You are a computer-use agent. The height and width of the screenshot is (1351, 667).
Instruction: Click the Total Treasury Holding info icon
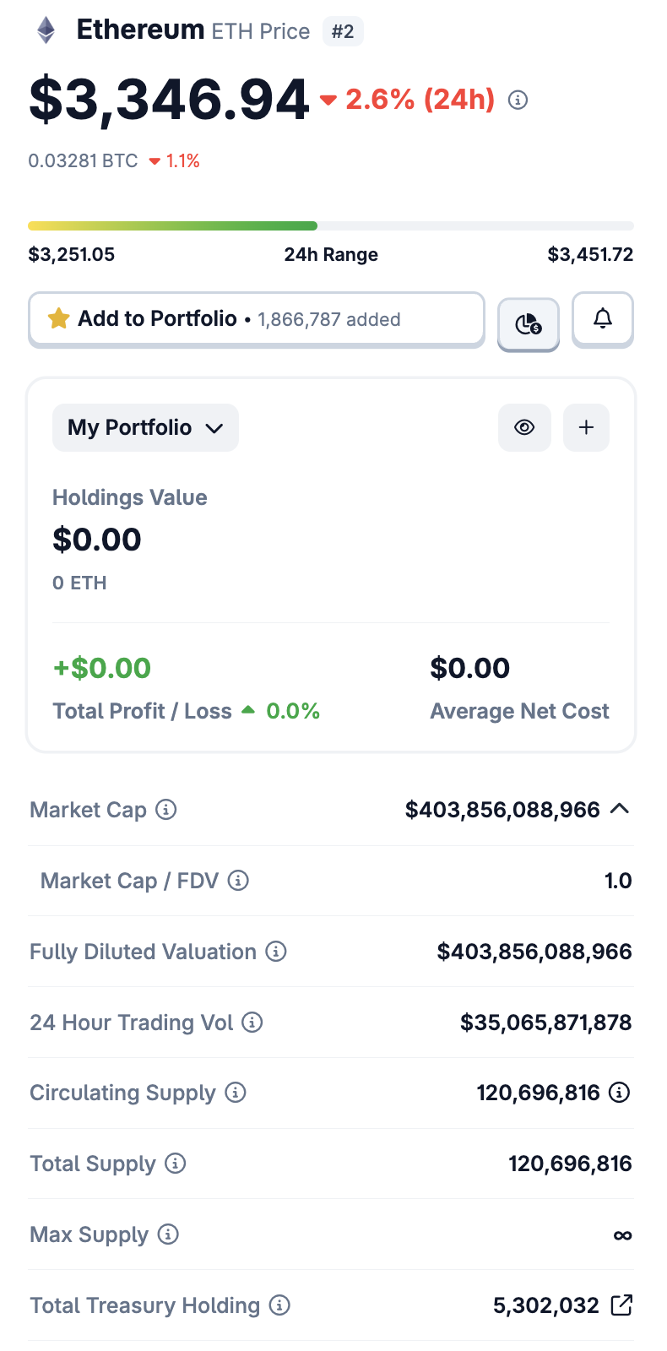click(x=279, y=1305)
